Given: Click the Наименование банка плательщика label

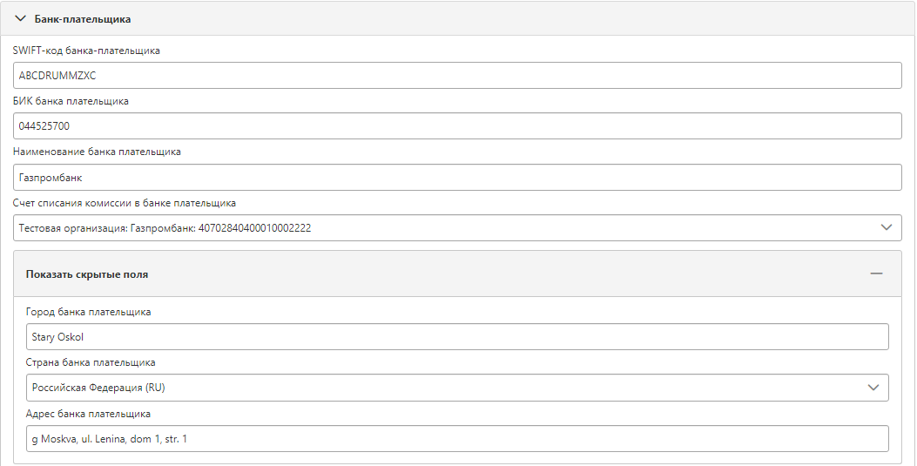Looking at the screenshot, I should tap(97, 152).
